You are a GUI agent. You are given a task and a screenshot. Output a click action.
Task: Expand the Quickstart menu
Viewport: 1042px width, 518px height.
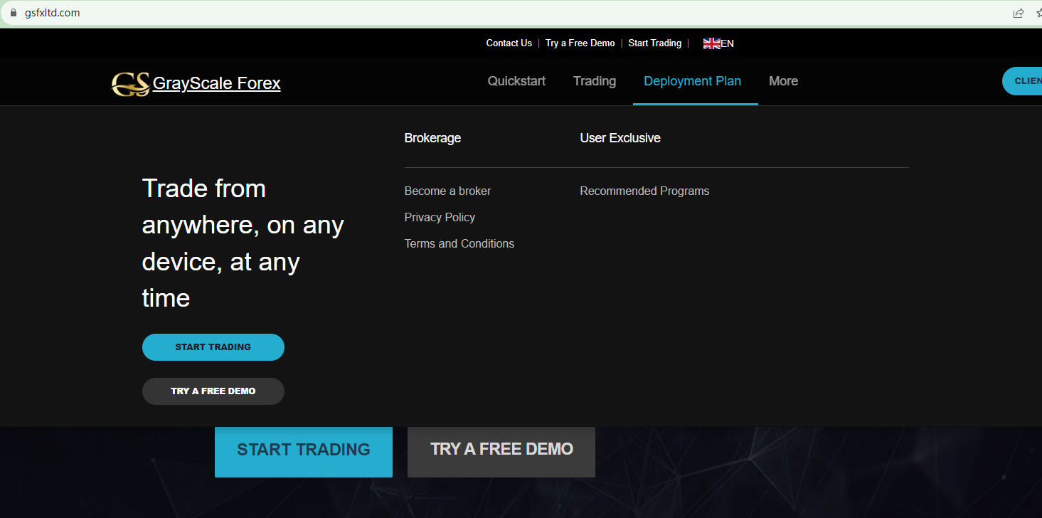click(x=516, y=81)
